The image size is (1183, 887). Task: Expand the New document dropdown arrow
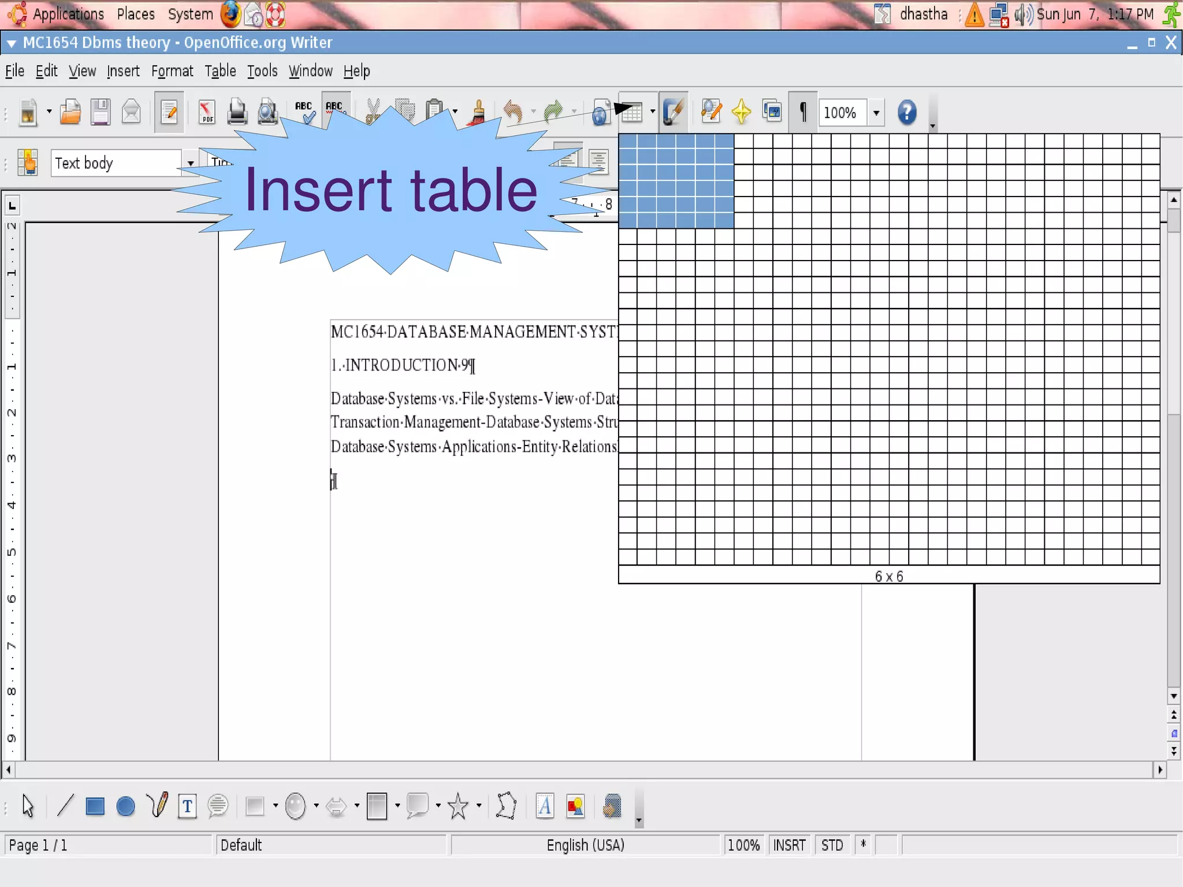click(49, 112)
